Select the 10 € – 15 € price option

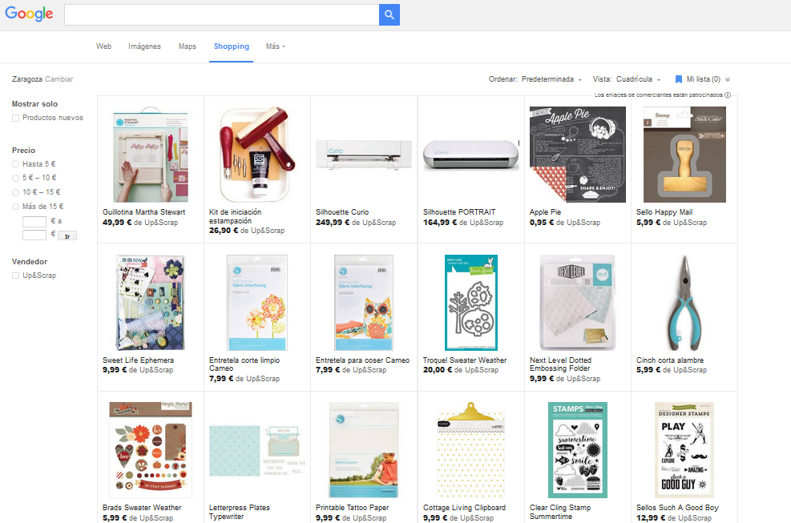point(16,192)
